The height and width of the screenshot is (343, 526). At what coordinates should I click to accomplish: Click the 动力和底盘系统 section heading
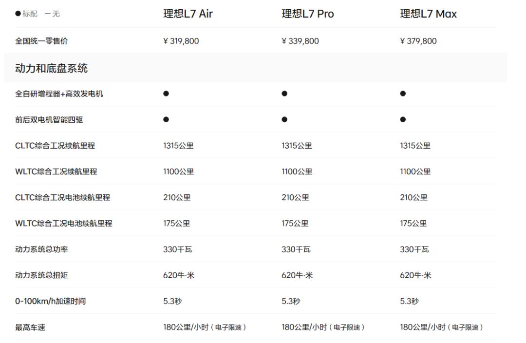(51, 69)
